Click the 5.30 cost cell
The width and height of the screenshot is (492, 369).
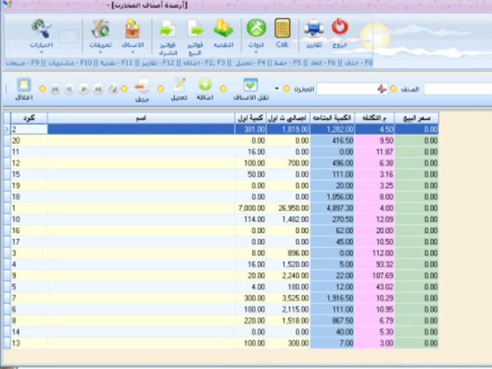point(375,331)
